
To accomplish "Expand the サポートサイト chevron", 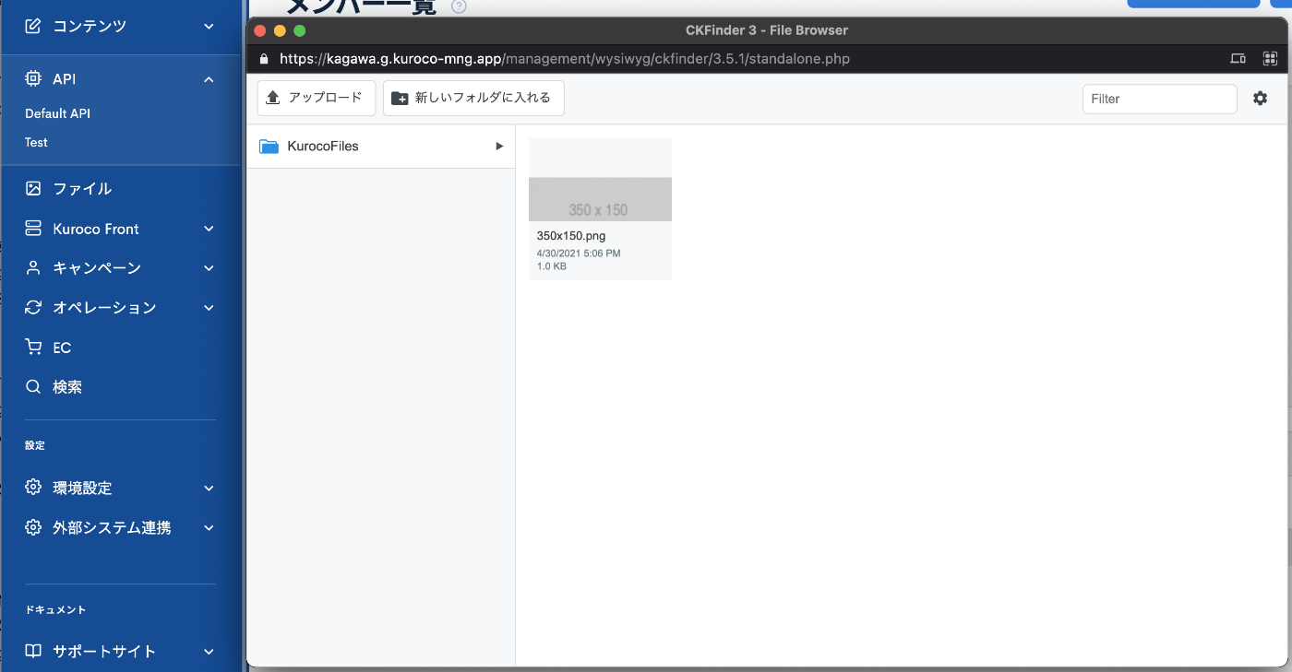I will tap(209, 652).
